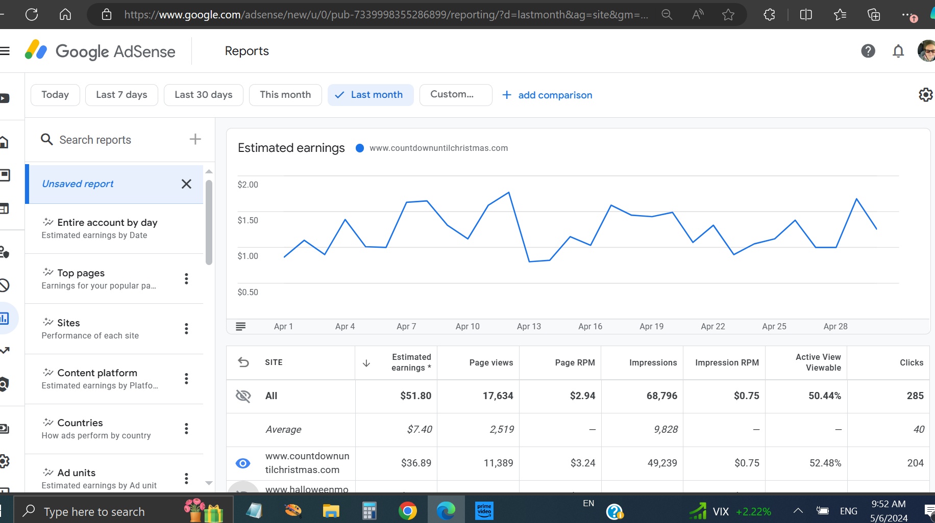Screen dimensions: 935x523
Task: Open browser zoom control
Action: tap(667, 14)
